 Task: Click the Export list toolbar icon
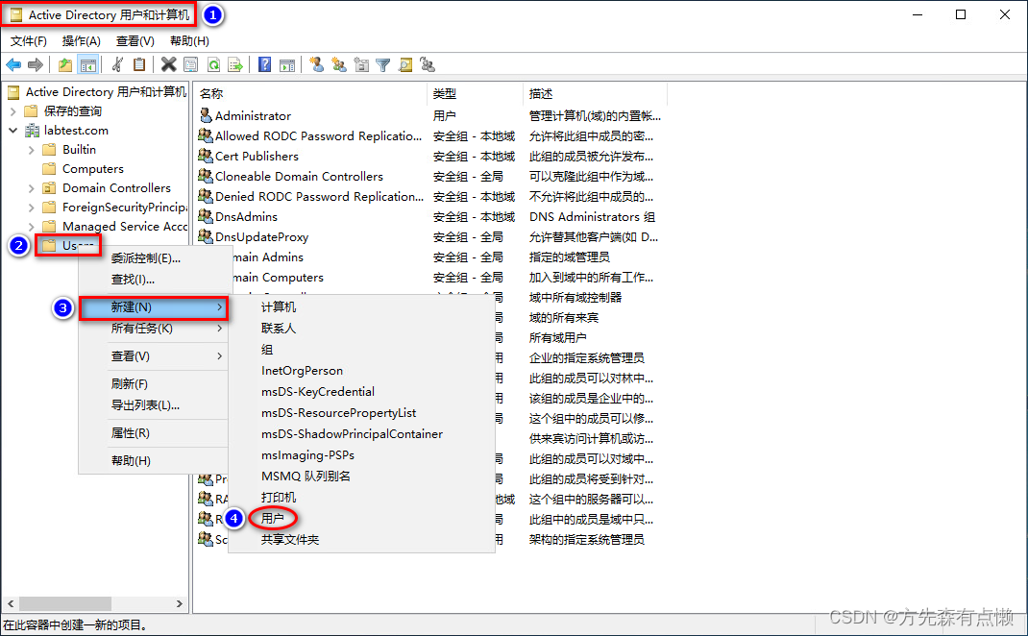[234, 64]
